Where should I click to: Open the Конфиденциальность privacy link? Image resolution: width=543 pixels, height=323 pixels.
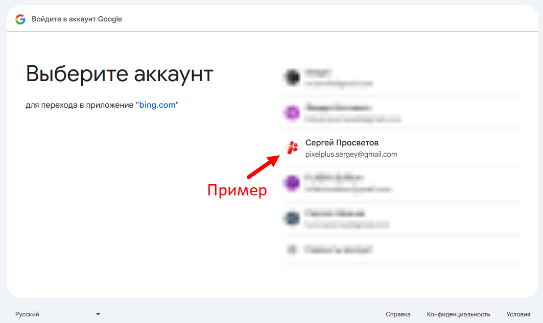tap(458, 314)
